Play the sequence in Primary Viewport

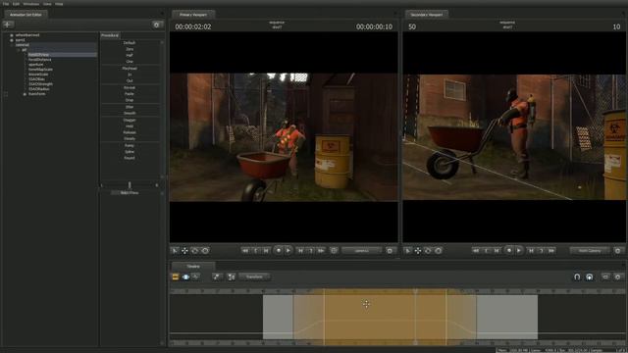tap(288, 251)
